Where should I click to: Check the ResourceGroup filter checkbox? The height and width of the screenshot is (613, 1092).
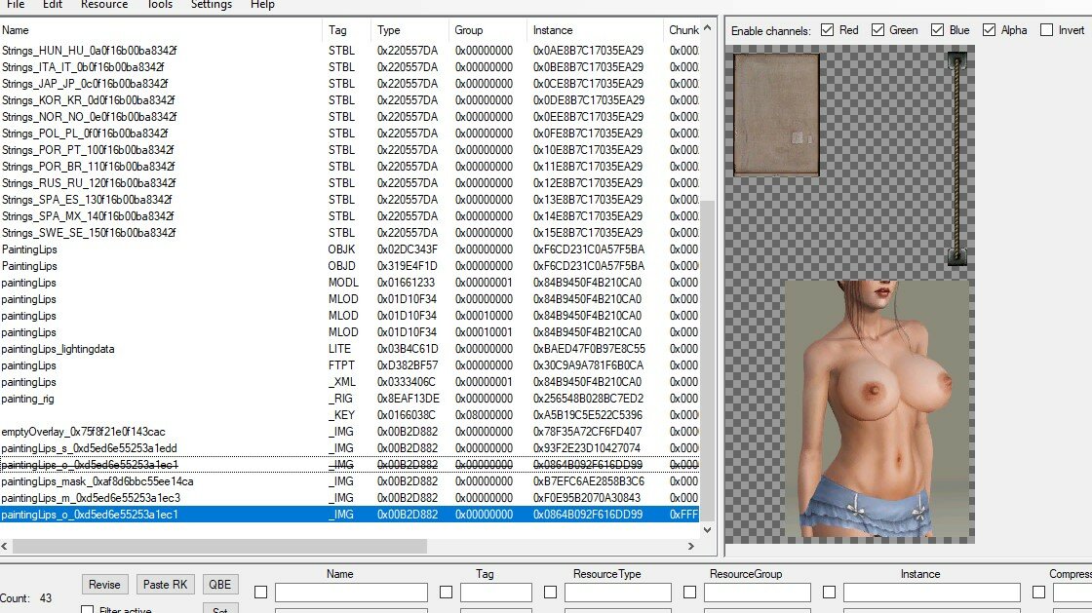click(689, 593)
